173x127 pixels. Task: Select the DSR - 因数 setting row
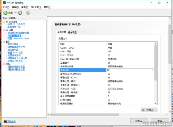click(107, 51)
